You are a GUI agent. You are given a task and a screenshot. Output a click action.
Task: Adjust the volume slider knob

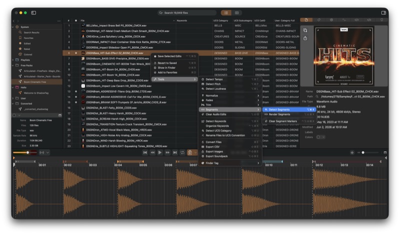click(x=27, y=153)
